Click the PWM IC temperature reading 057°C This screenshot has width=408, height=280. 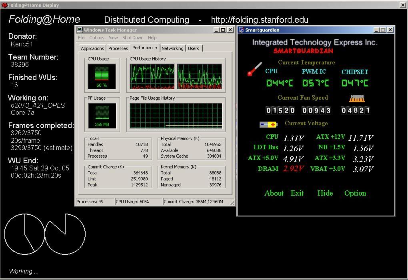(316, 83)
